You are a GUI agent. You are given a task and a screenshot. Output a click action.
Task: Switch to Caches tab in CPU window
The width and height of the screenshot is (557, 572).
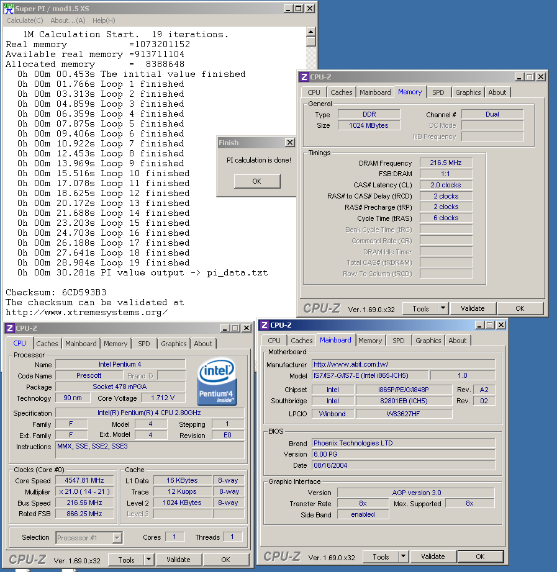(47, 344)
